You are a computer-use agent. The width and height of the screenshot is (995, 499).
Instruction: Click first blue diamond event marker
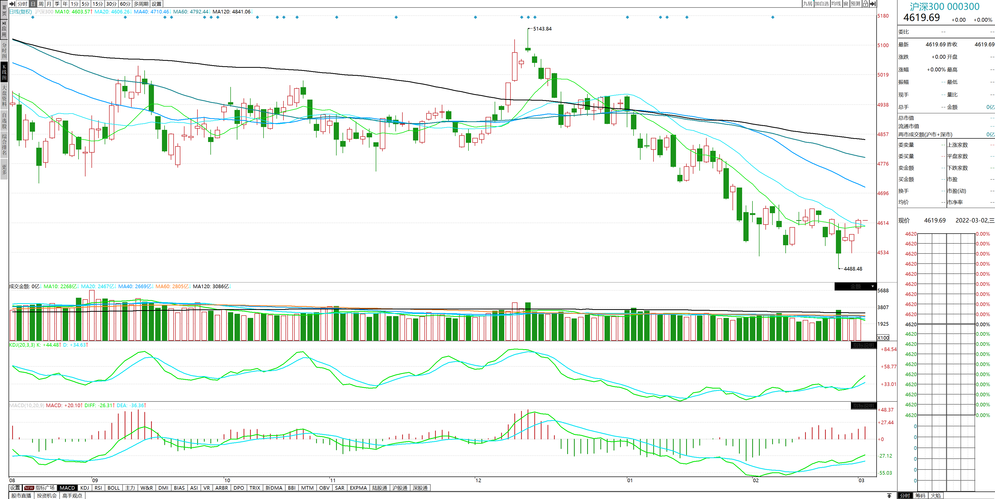point(33,17)
